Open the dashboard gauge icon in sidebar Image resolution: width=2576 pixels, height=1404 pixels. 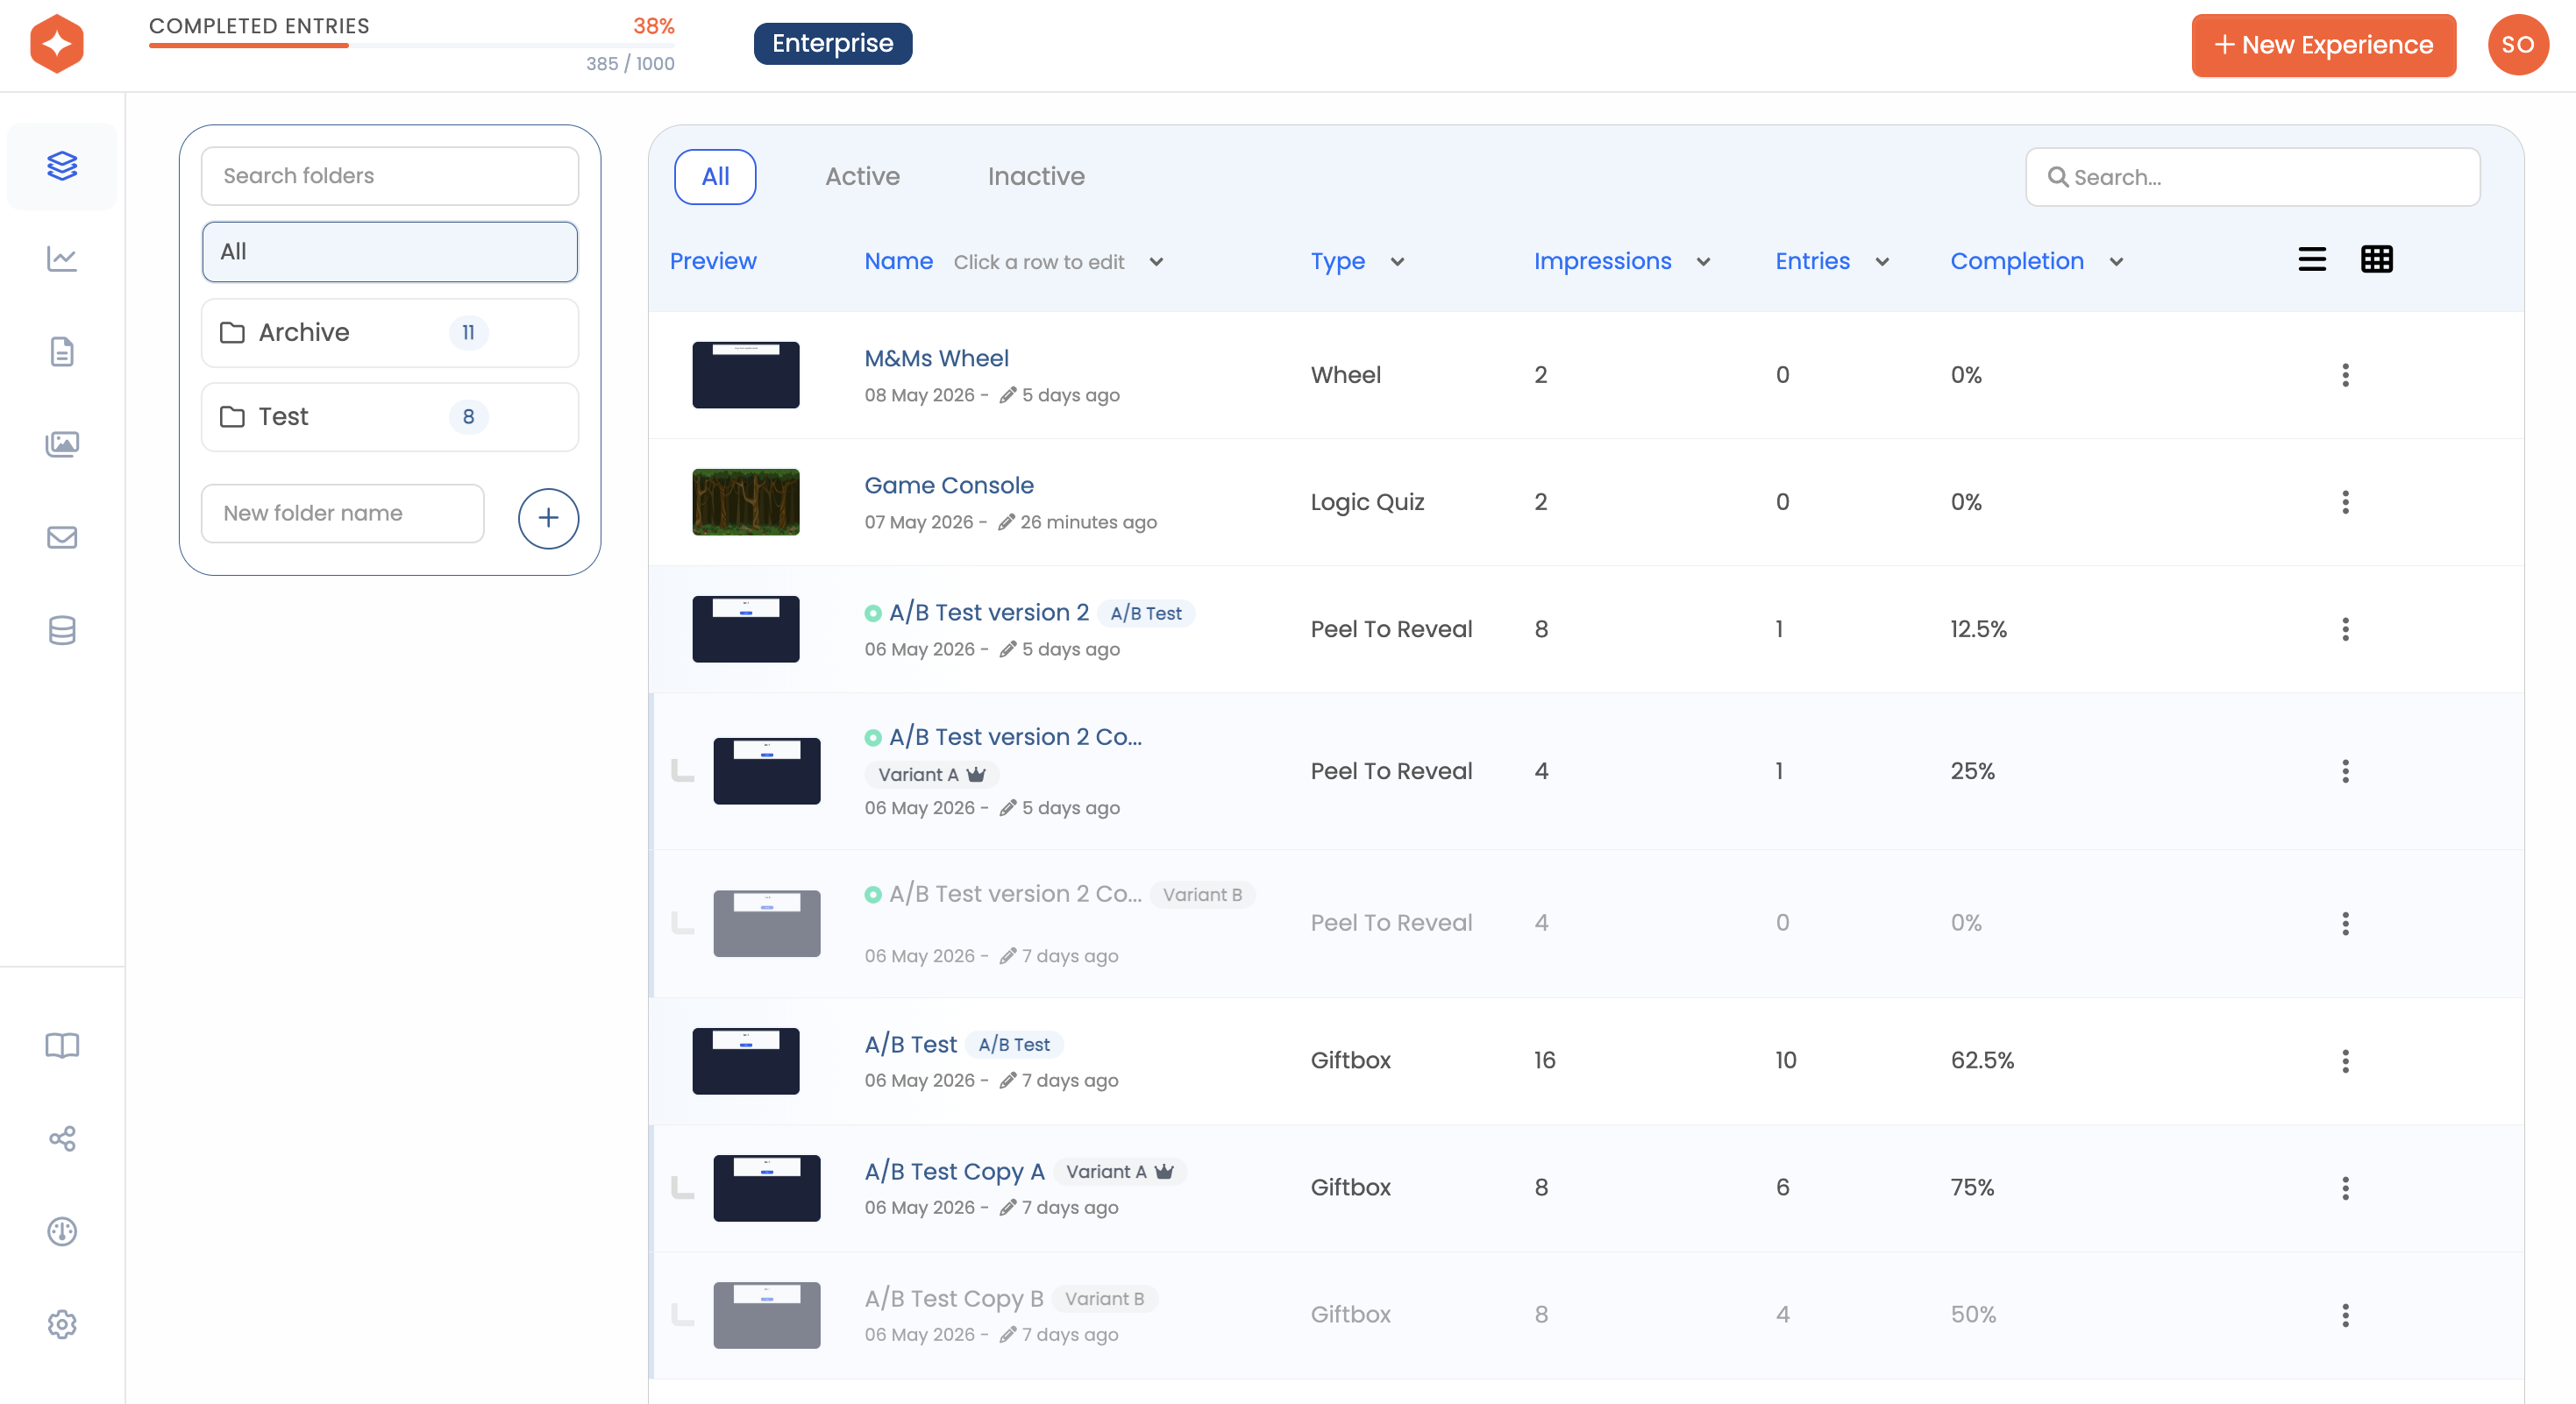[x=62, y=1231]
